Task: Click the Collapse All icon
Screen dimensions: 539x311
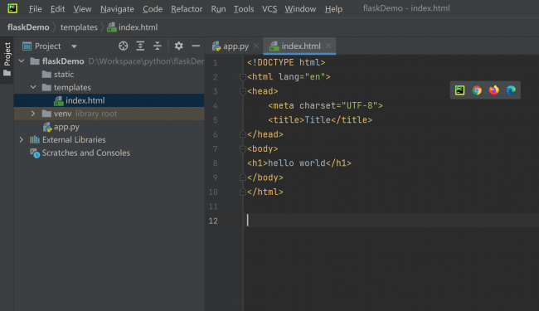Action: tap(158, 46)
